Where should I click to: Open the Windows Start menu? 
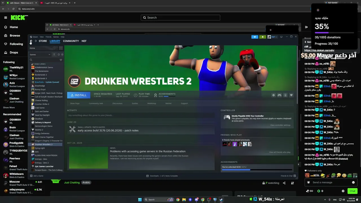[140, 200]
